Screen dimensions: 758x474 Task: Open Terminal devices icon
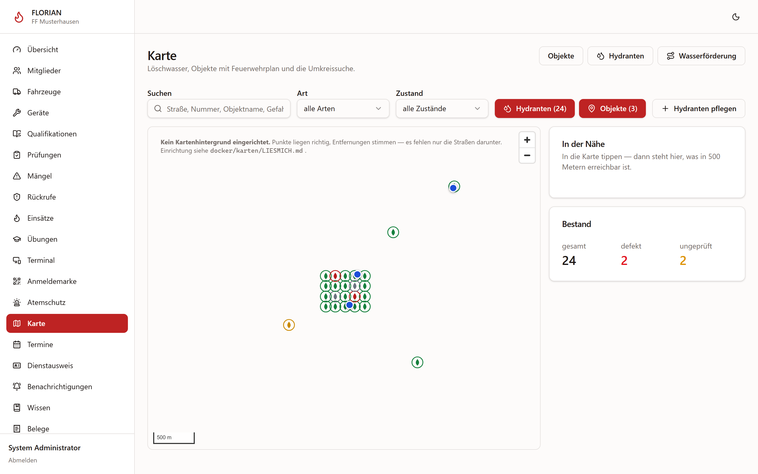point(17,260)
